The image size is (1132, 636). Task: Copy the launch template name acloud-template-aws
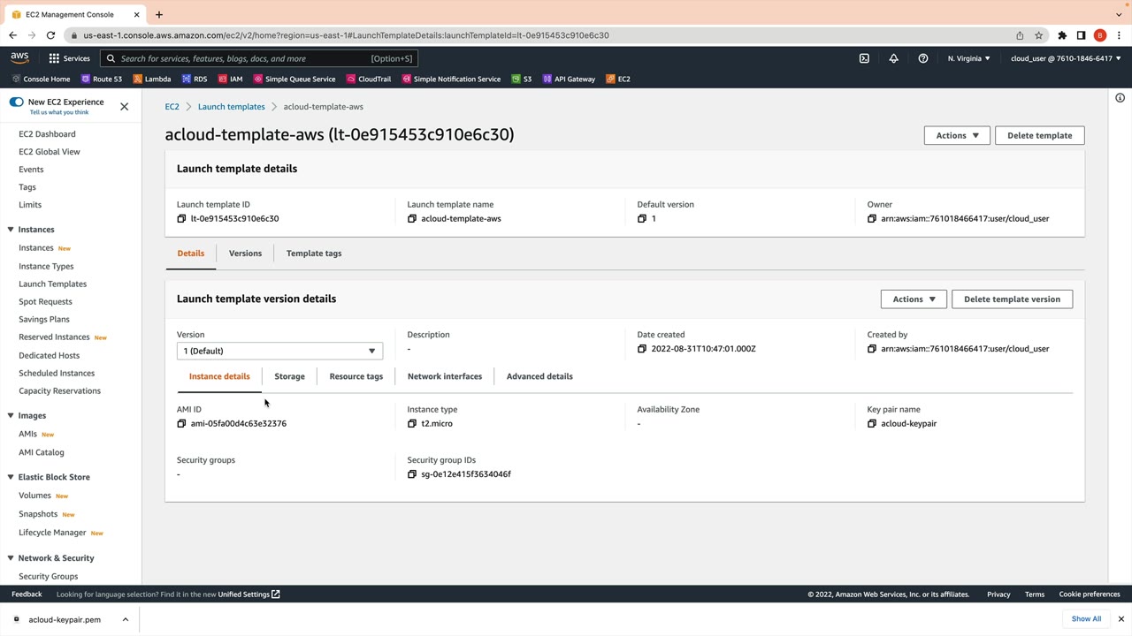412,219
